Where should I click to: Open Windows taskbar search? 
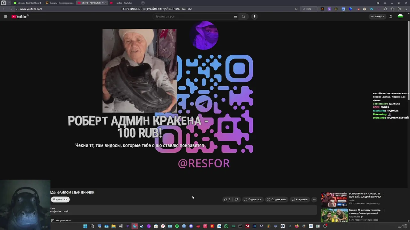coord(92,226)
